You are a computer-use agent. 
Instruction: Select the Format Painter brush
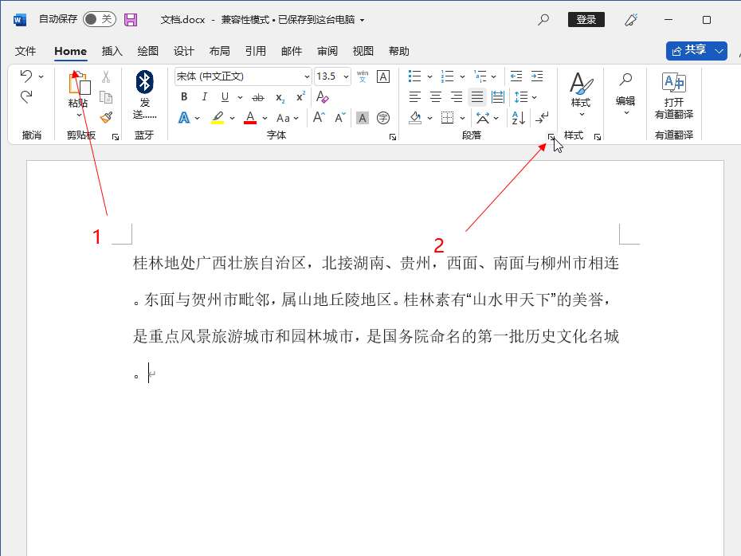pyautogui.click(x=106, y=117)
